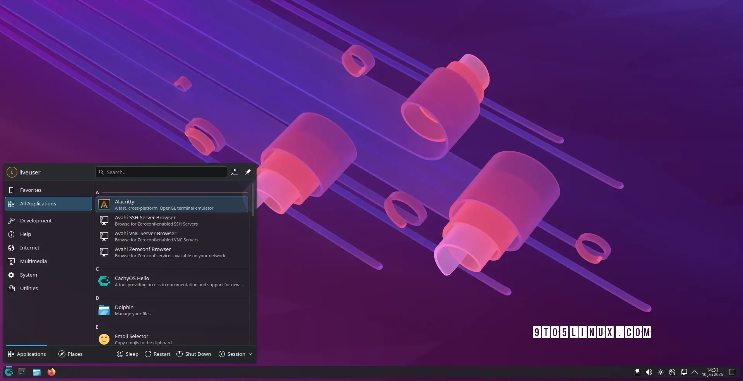The height and width of the screenshot is (381, 743).
Task: Click the Restart button
Action: pos(158,354)
